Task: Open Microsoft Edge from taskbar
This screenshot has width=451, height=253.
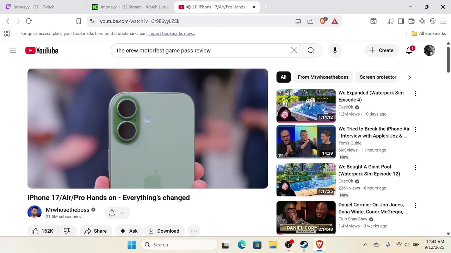Action: point(242,245)
